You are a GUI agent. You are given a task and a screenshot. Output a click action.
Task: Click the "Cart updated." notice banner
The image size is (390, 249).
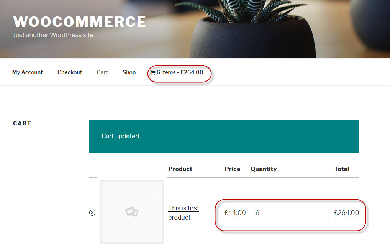[224, 136]
